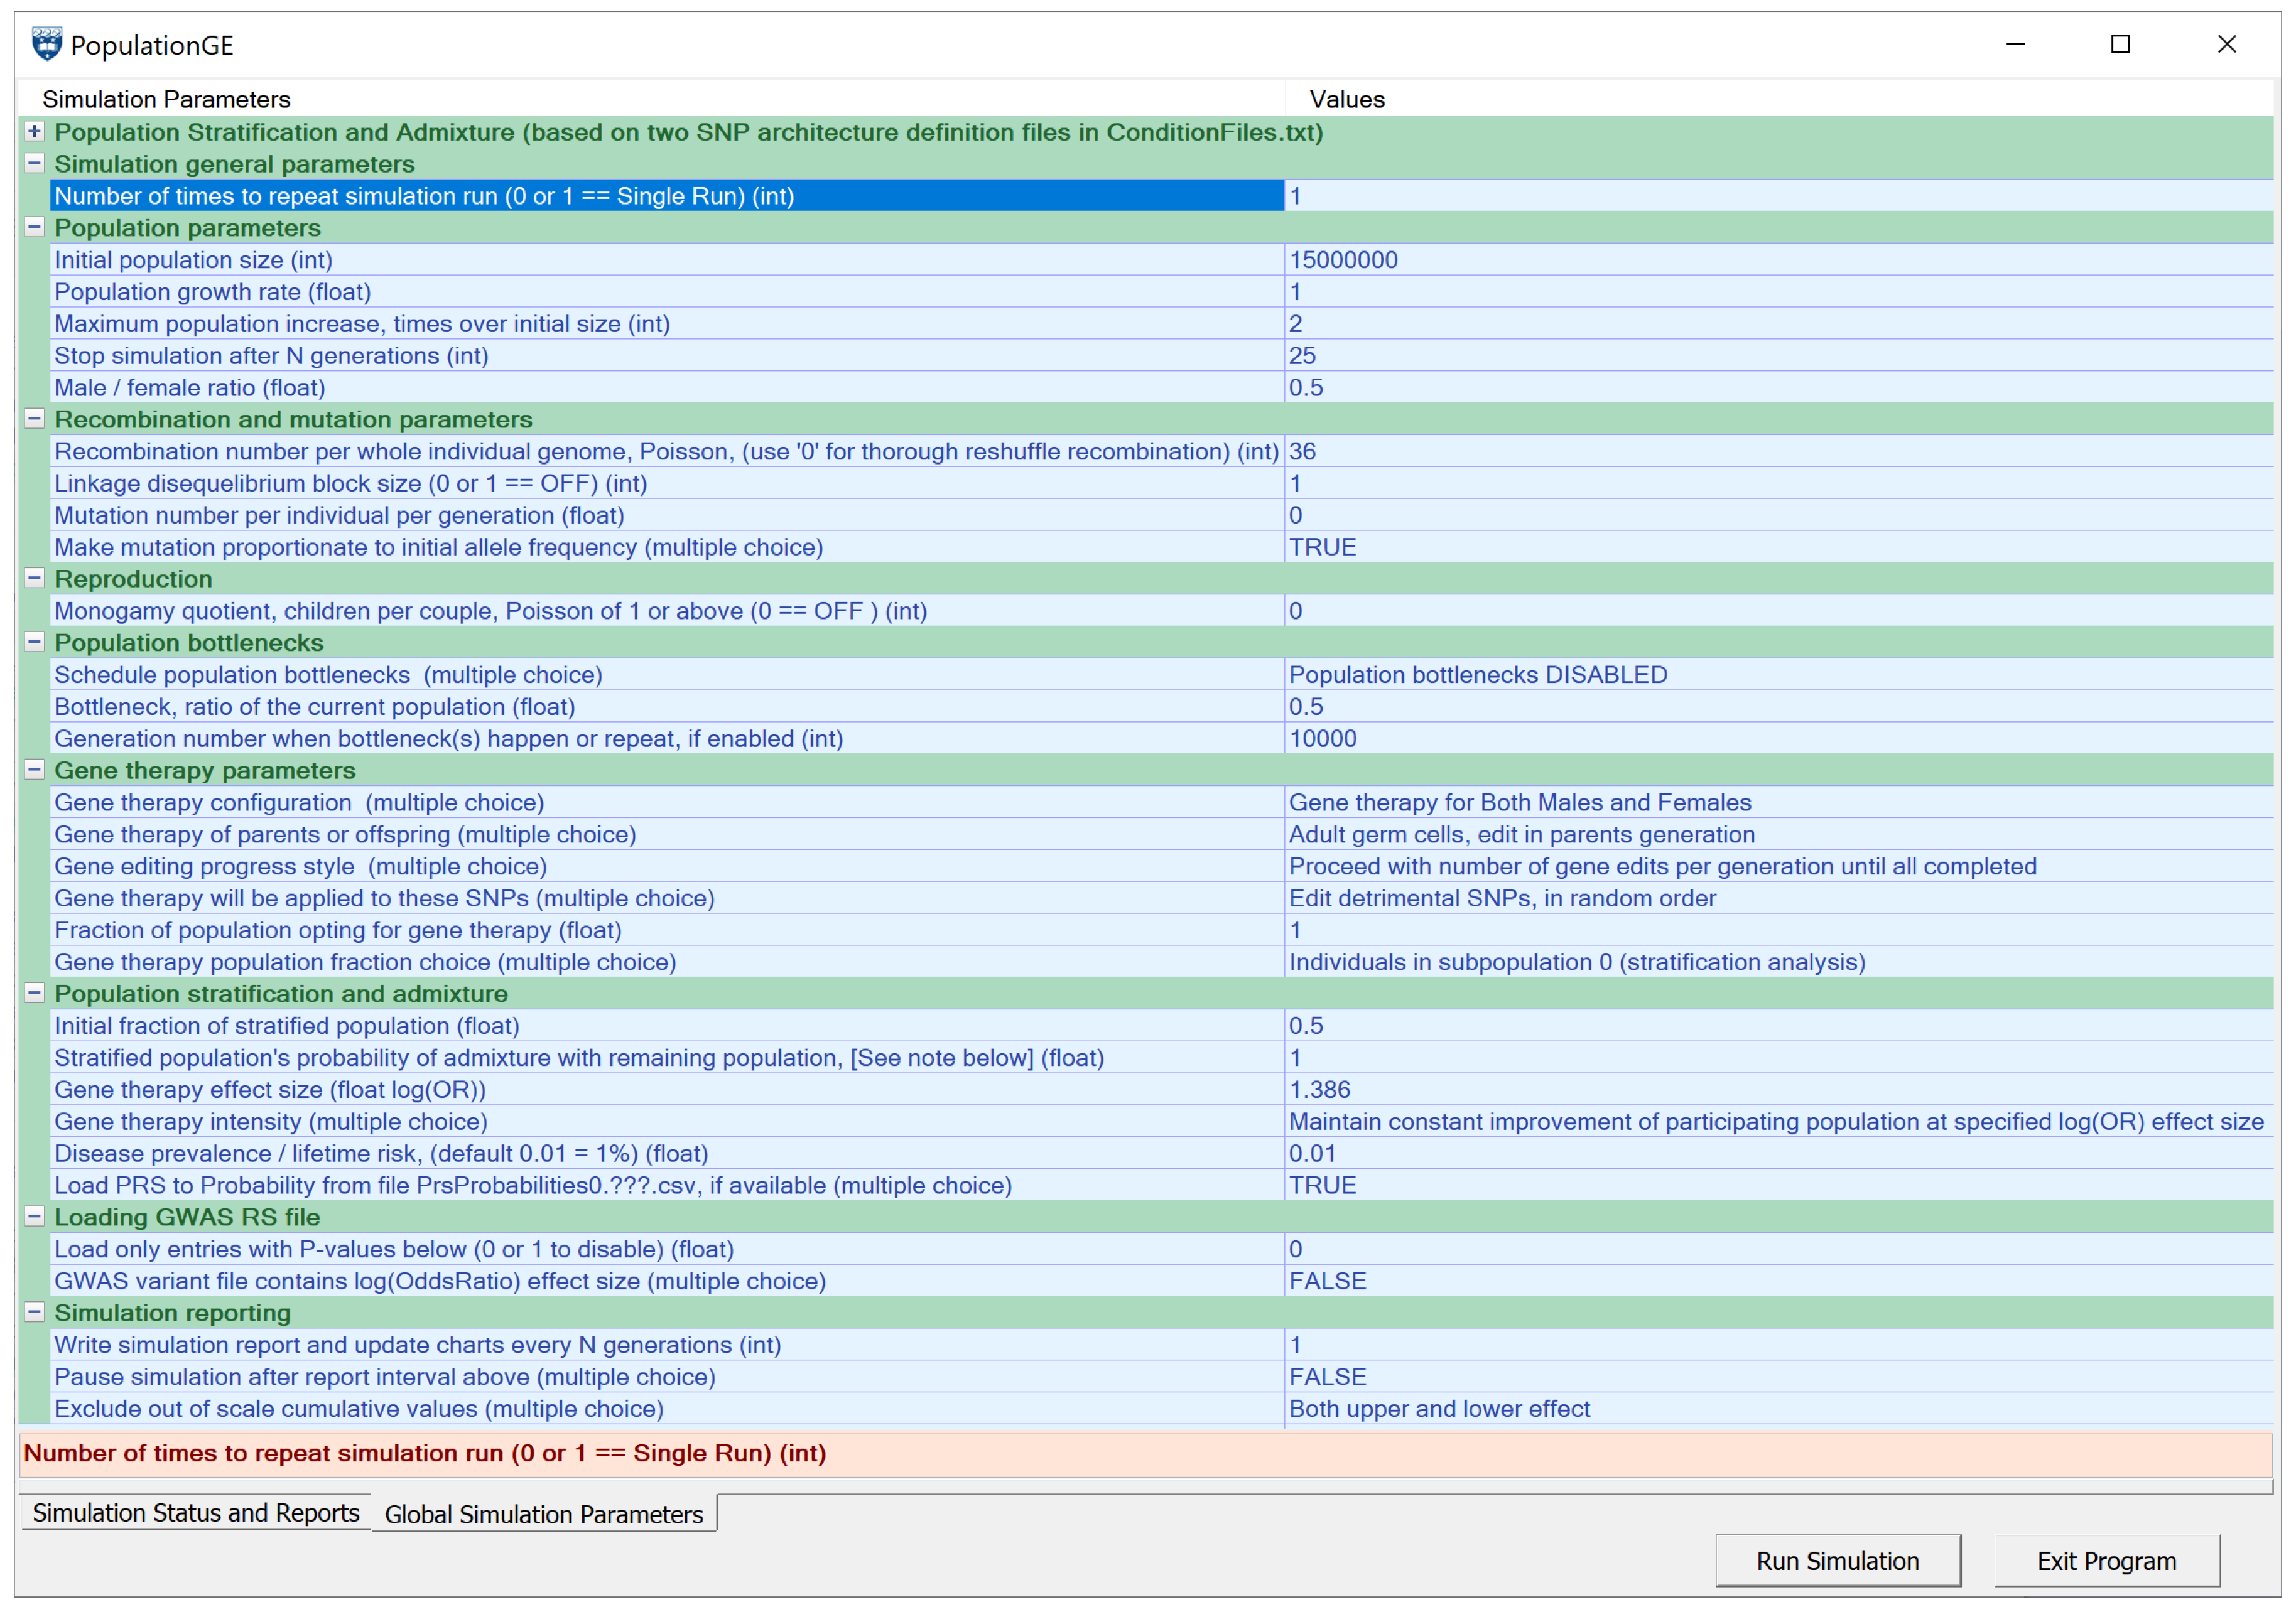Select Male / female ratio (float) label
The height and width of the screenshot is (1612, 2296).
667,388
